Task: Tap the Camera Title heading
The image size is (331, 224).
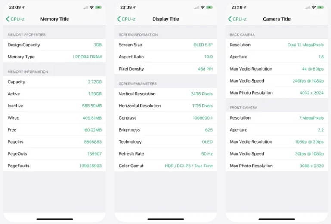Action: pyautogui.click(x=277, y=19)
